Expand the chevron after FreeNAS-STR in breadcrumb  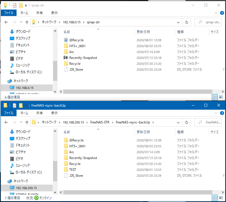[x=112, y=122]
